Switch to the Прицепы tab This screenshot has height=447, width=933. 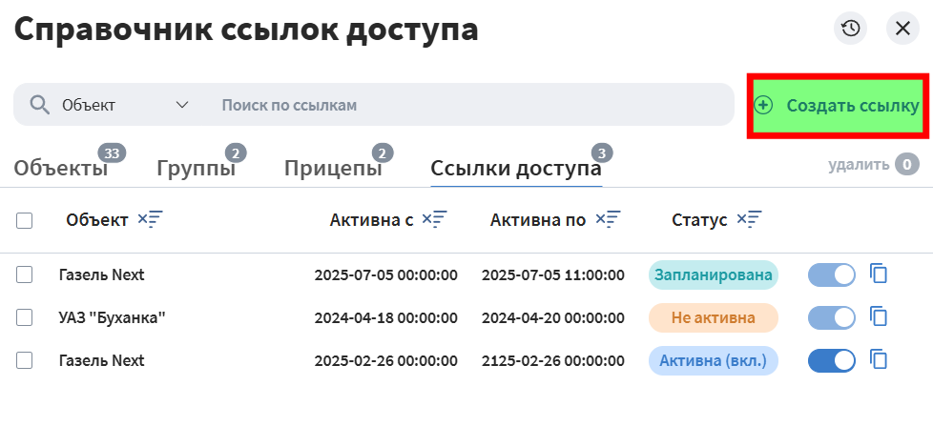[x=333, y=170]
